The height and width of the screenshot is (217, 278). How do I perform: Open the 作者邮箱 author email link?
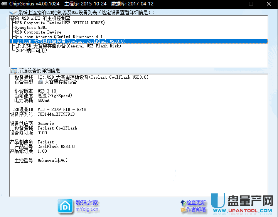[196, 210]
